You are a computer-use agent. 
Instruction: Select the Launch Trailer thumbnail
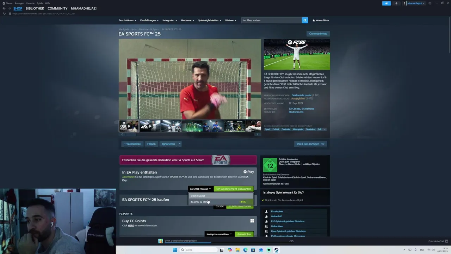tap(129, 126)
